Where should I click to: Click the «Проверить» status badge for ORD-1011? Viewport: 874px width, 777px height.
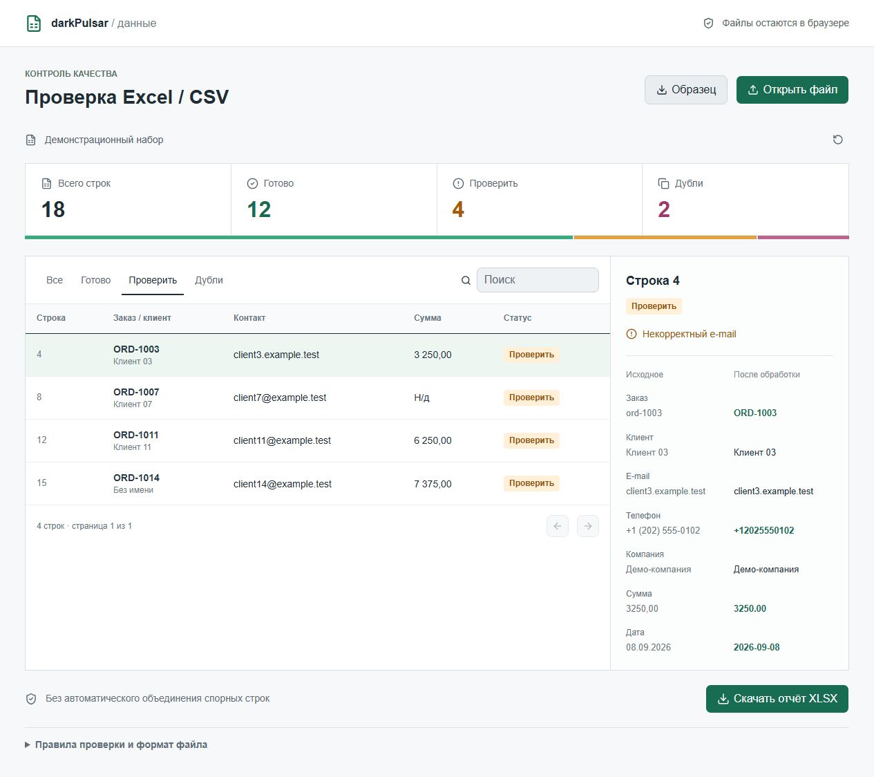531,440
